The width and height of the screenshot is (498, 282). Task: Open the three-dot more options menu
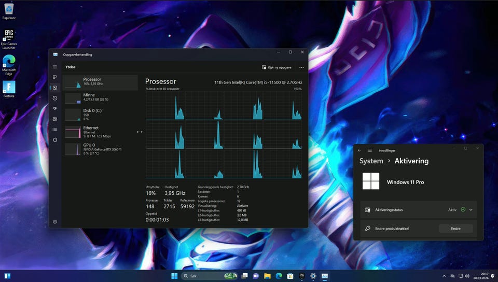point(301,67)
